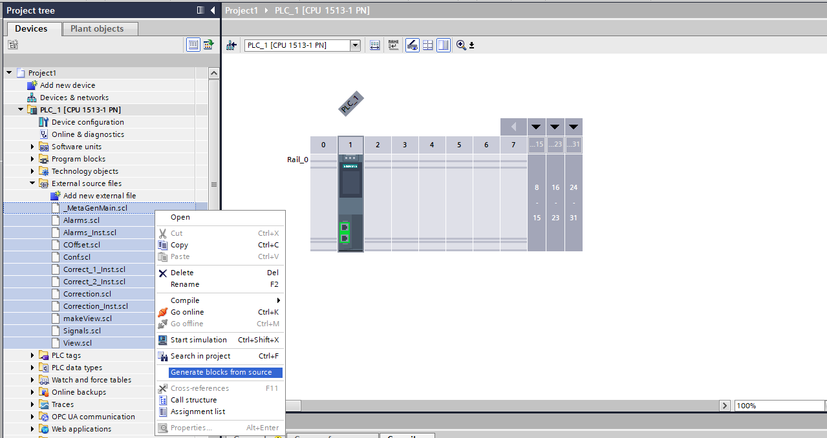
Task: Click the tree view display icon
Action: (193, 45)
